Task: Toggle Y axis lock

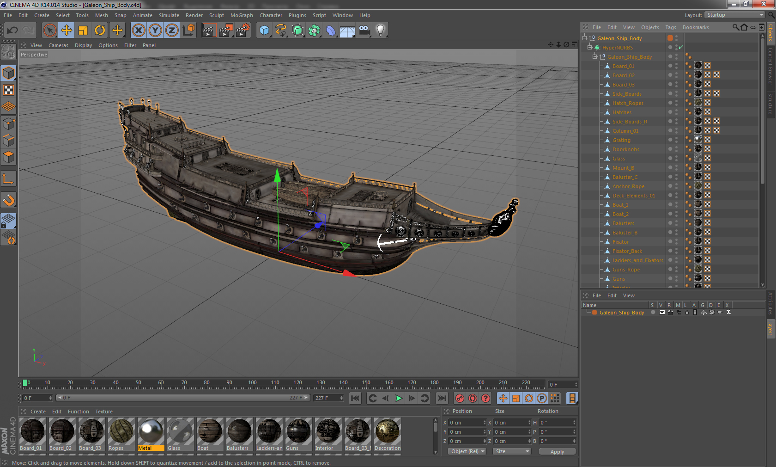Action: click(155, 31)
